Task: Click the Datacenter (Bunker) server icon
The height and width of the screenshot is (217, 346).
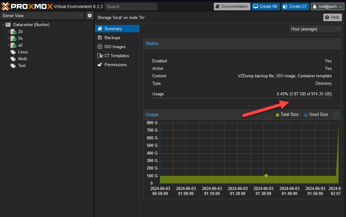Action: click(x=8, y=25)
